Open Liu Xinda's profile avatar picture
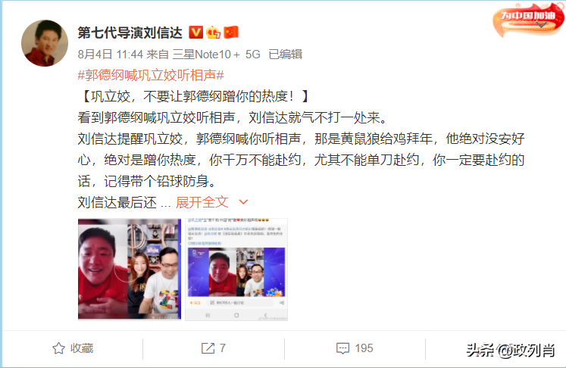 pyautogui.click(x=45, y=43)
